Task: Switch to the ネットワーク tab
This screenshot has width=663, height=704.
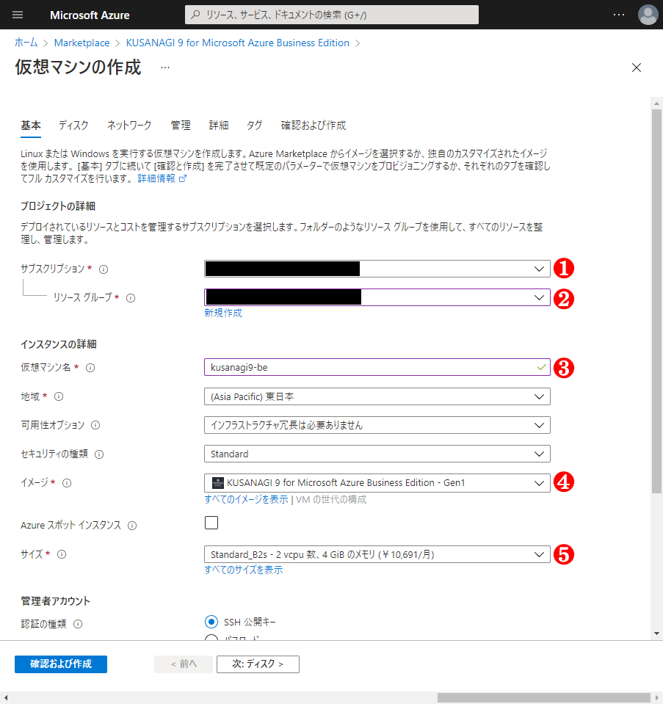Action: click(129, 126)
